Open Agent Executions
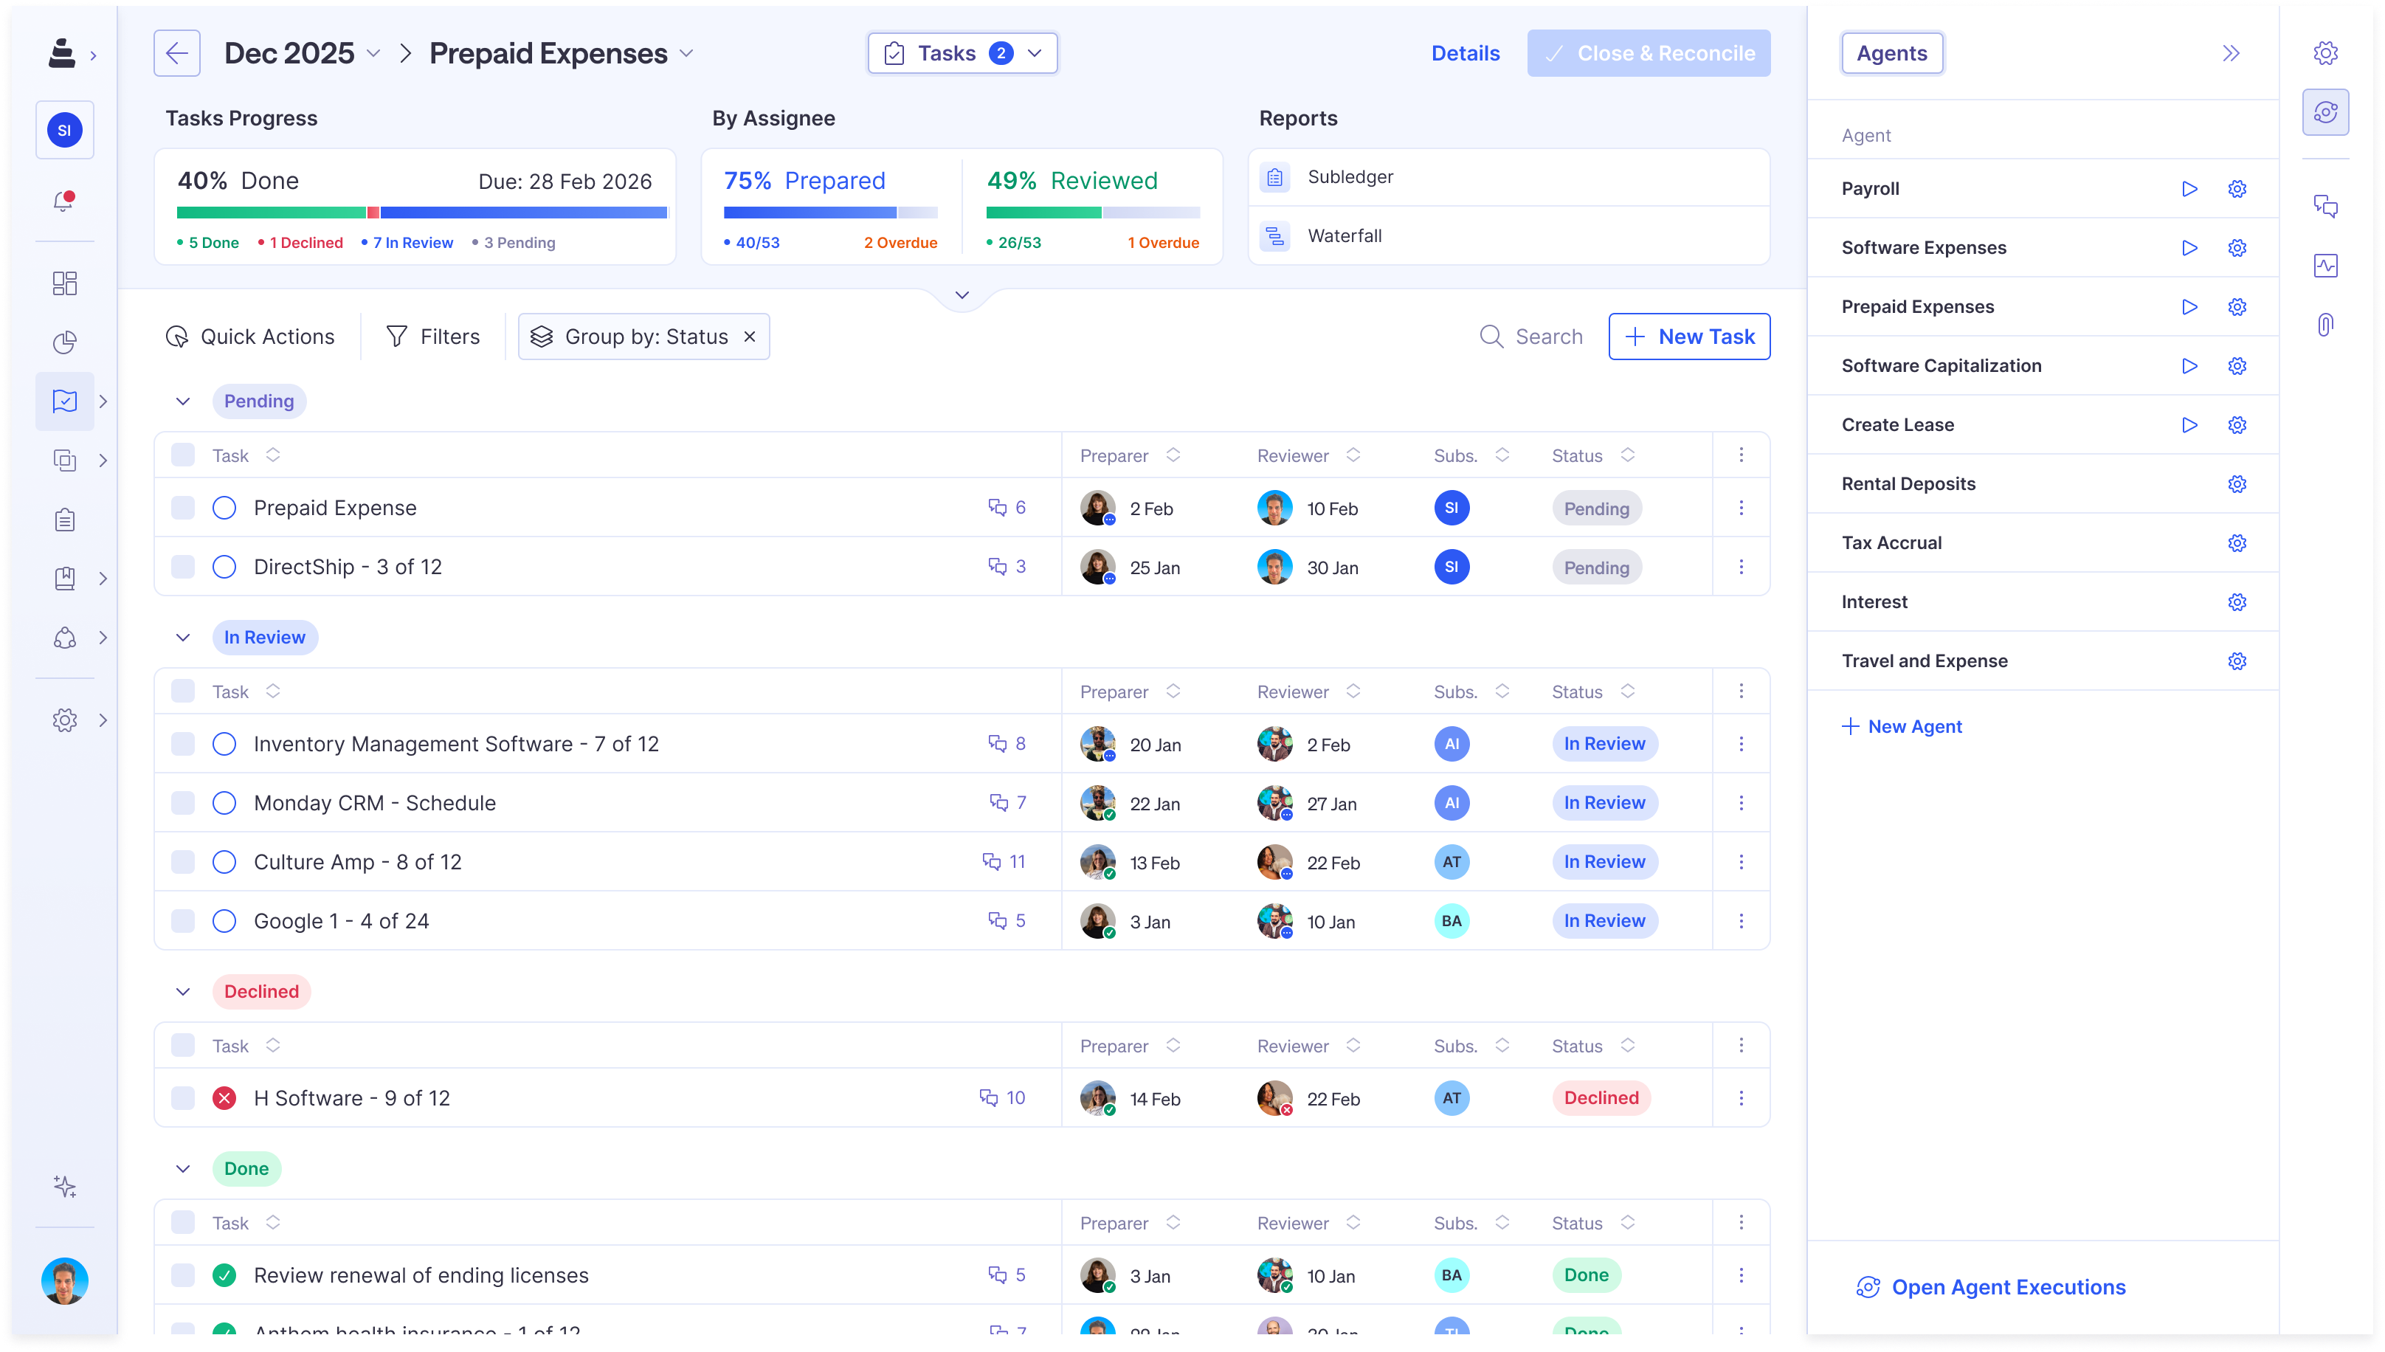2385x1352 pixels. click(1990, 1287)
